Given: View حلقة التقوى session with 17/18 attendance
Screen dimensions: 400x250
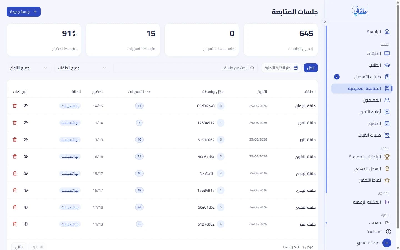Looking at the screenshot, I should coord(26,207).
